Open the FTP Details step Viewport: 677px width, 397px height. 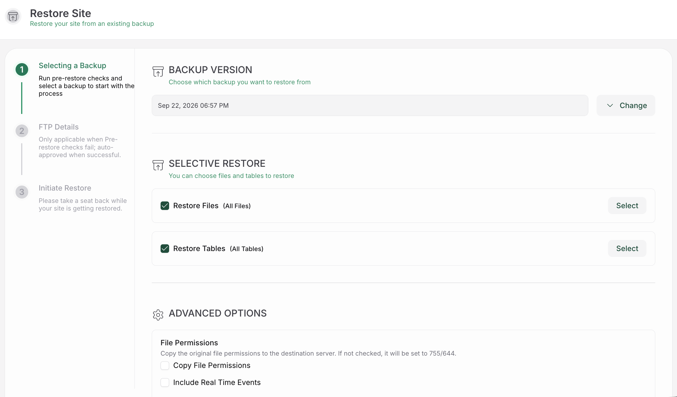[x=59, y=127]
